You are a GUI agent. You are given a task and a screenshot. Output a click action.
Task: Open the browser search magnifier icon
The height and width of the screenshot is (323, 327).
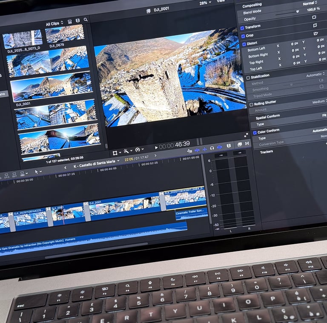click(x=86, y=20)
